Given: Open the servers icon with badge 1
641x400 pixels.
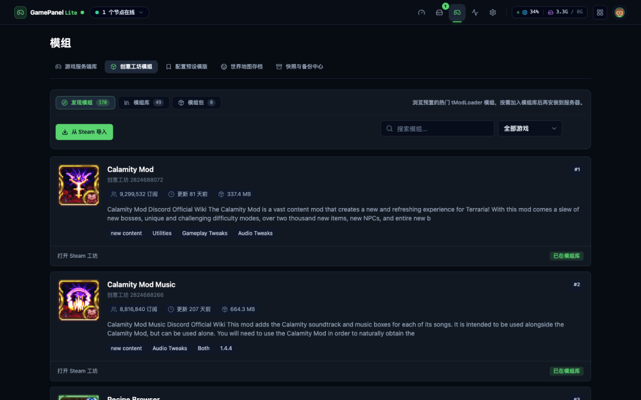Looking at the screenshot, I should [x=439, y=12].
